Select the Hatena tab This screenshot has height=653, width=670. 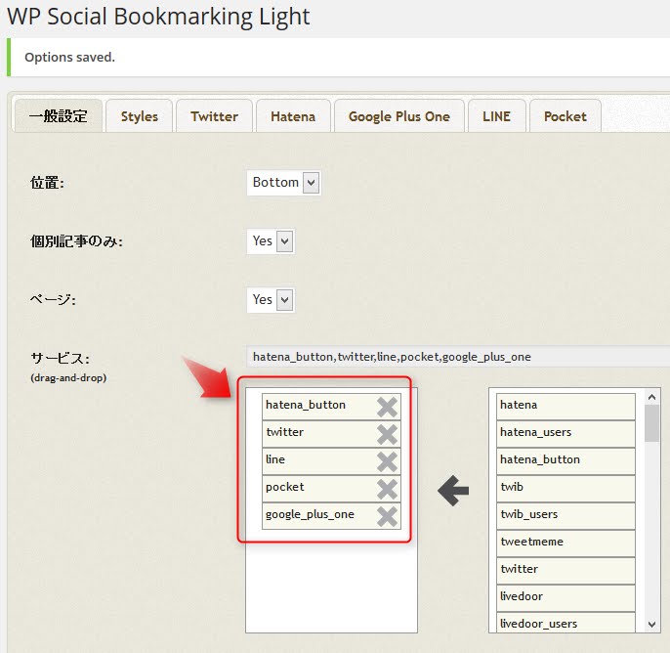pyautogui.click(x=293, y=116)
